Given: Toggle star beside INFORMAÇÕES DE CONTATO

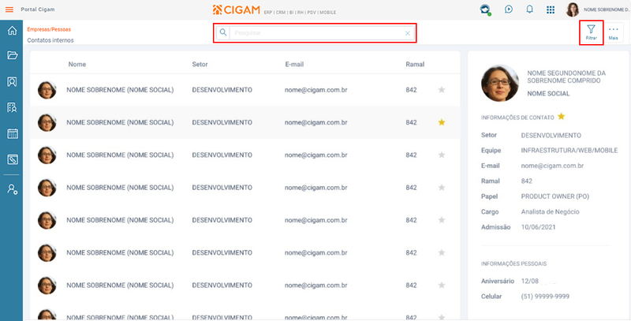Looking at the screenshot, I should coord(561,117).
